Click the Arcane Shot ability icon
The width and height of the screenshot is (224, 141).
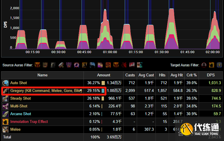pos(5,114)
